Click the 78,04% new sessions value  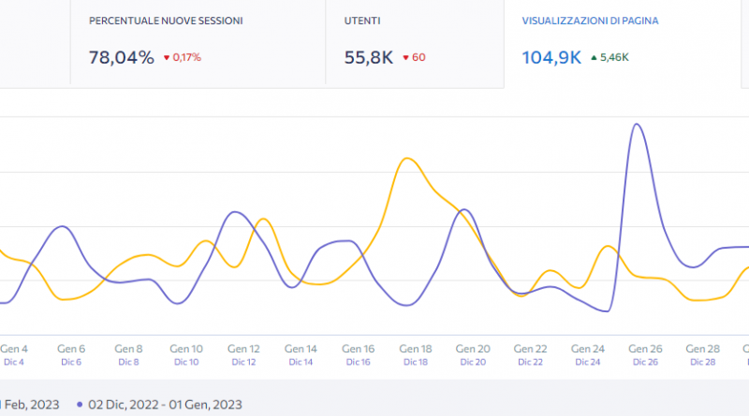(121, 58)
